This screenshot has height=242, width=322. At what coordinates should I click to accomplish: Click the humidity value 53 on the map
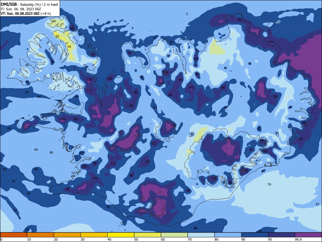click(57, 36)
